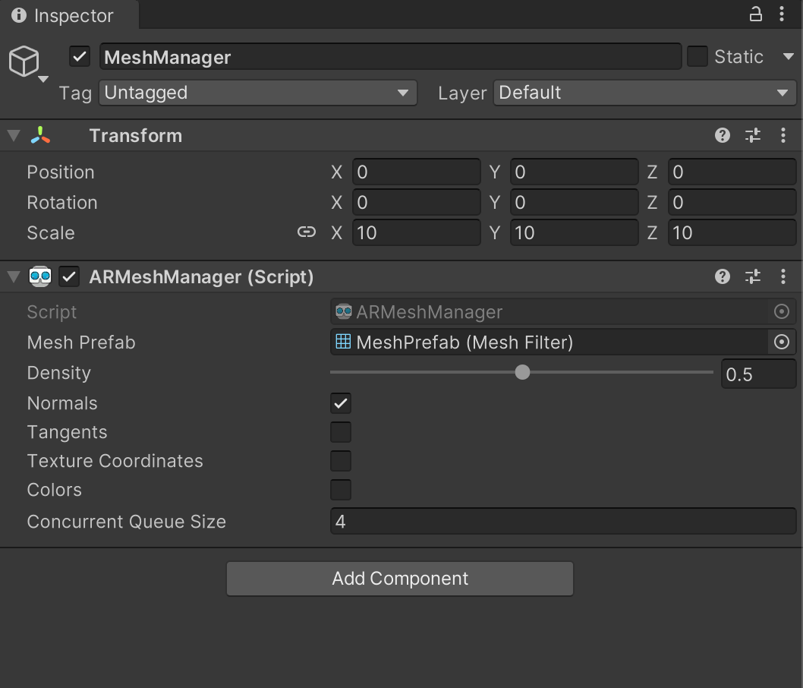
Task: Click the scale constrain link icon
Action: click(307, 232)
